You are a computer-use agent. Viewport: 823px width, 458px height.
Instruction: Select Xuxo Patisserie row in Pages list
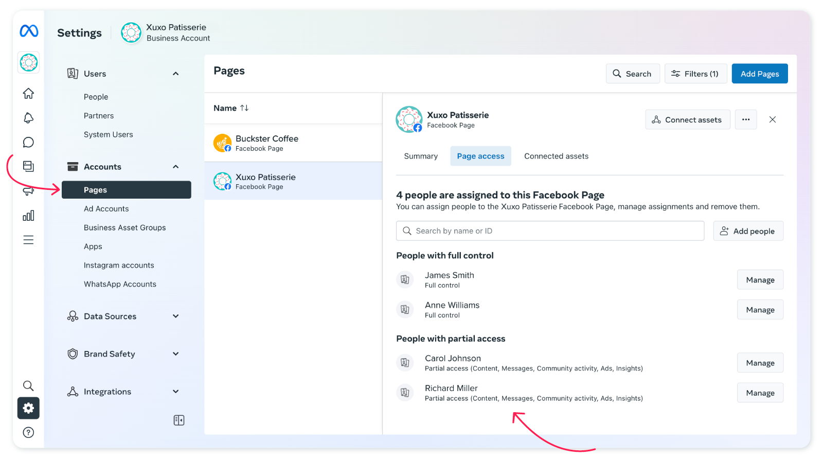coord(293,181)
